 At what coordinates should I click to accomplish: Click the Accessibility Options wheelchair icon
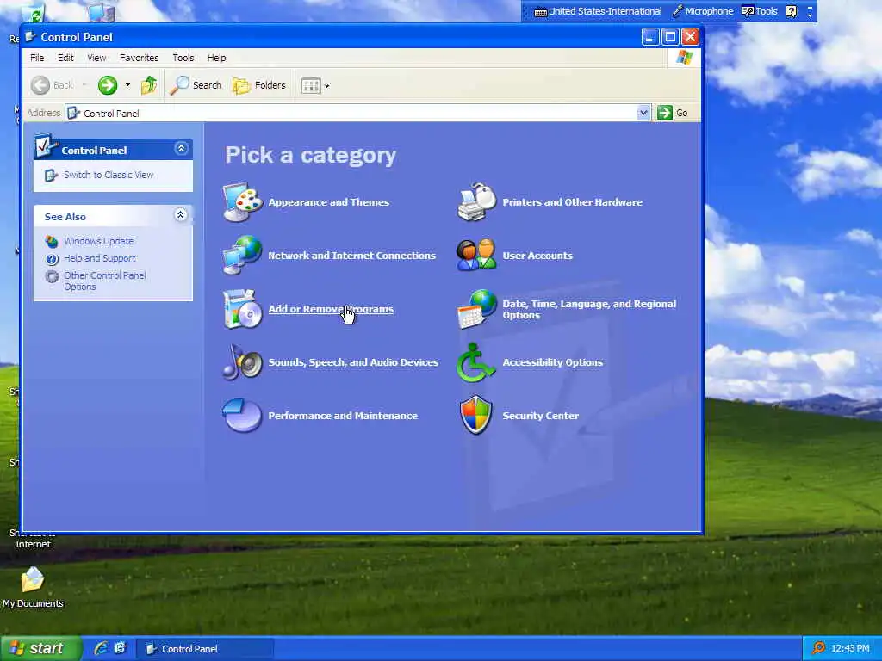475,362
